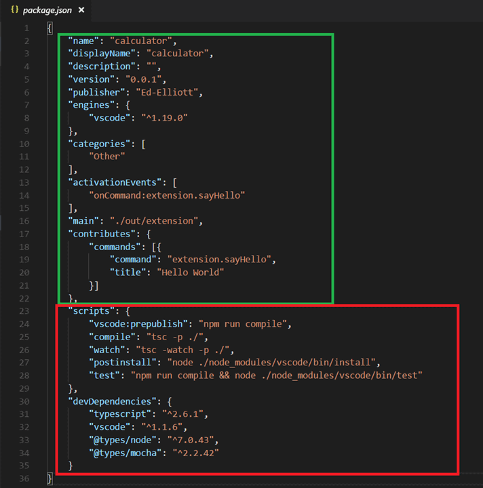
Task: Select the package.json editor tab
Action: click(x=45, y=10)
